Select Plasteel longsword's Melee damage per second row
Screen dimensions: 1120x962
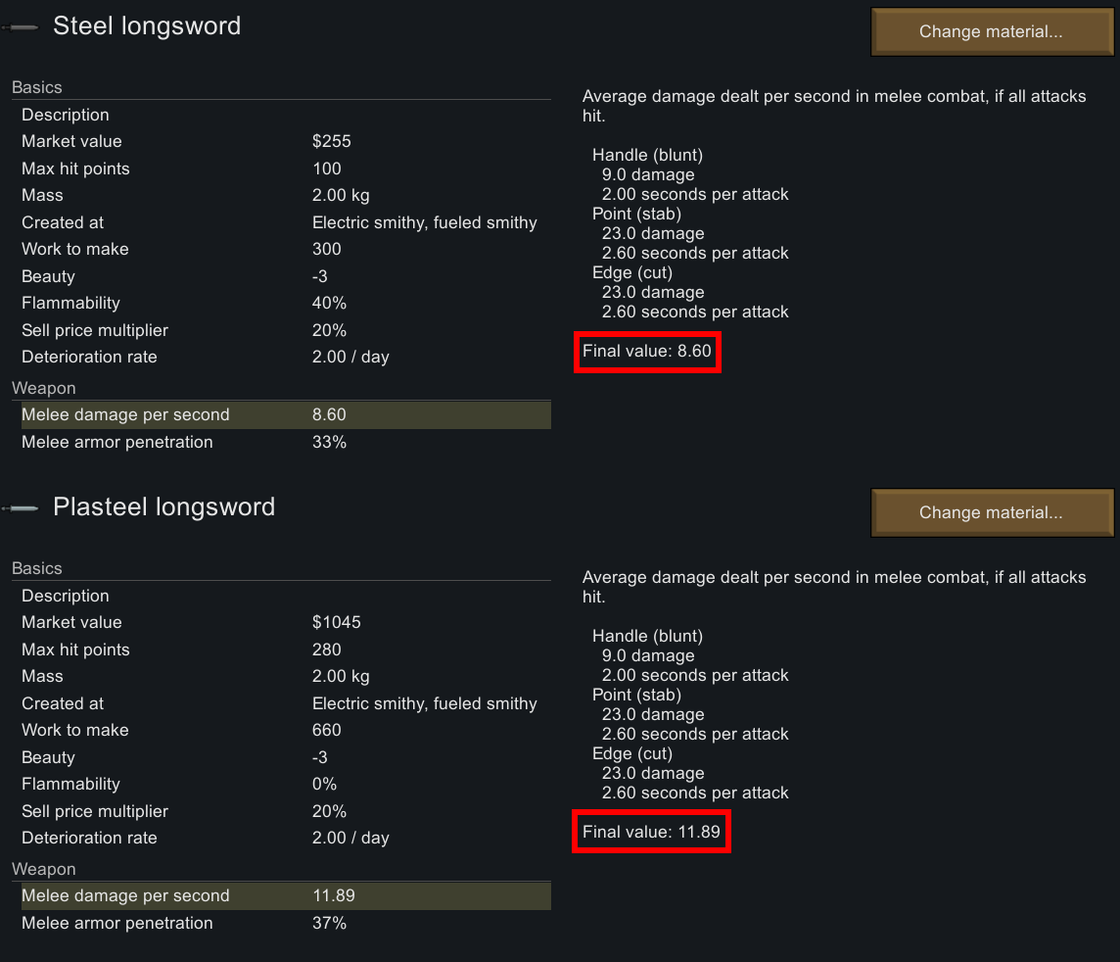pyautogui.click(x=285, y=895)
